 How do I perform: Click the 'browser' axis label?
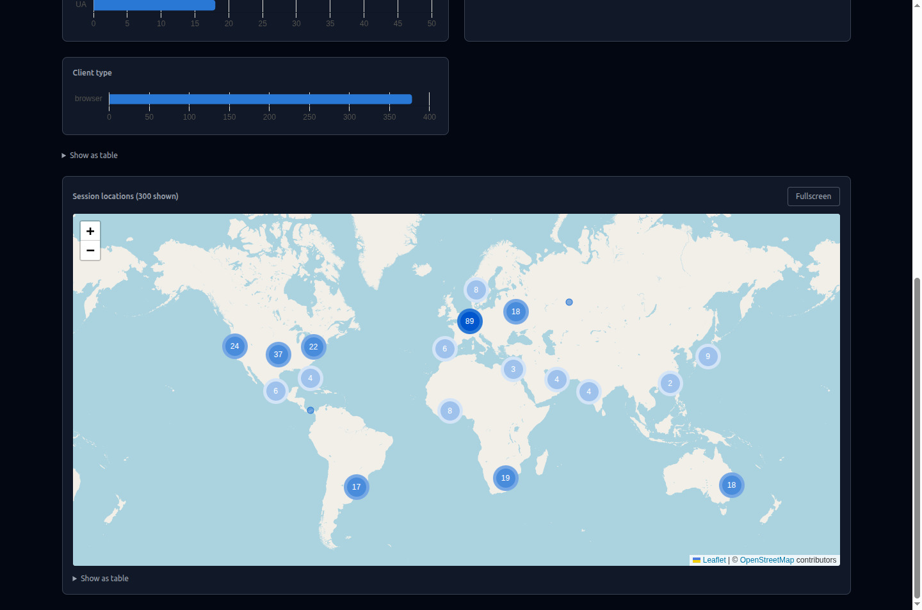point(88,99)
